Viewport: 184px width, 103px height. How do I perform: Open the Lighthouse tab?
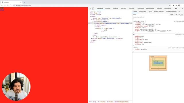point(140,9)
